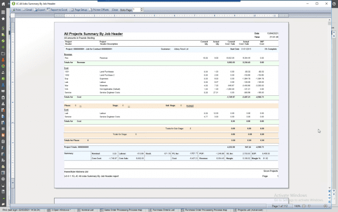The image size is (338, 212).
Task: Click the 'Page 1 of 112' status indicator
Action: pyautogui.click(x=280, y=206)
